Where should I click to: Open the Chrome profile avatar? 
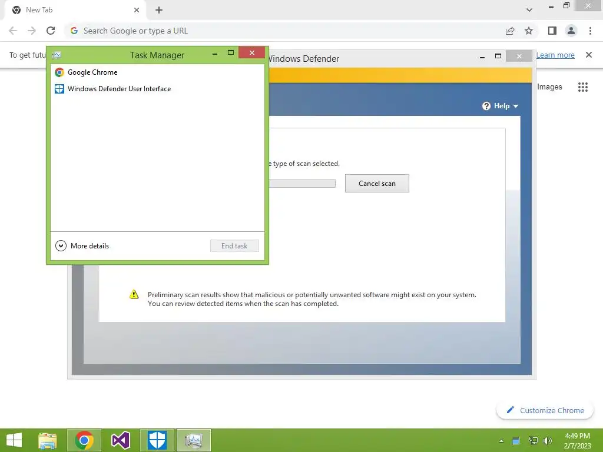point(571,31)
